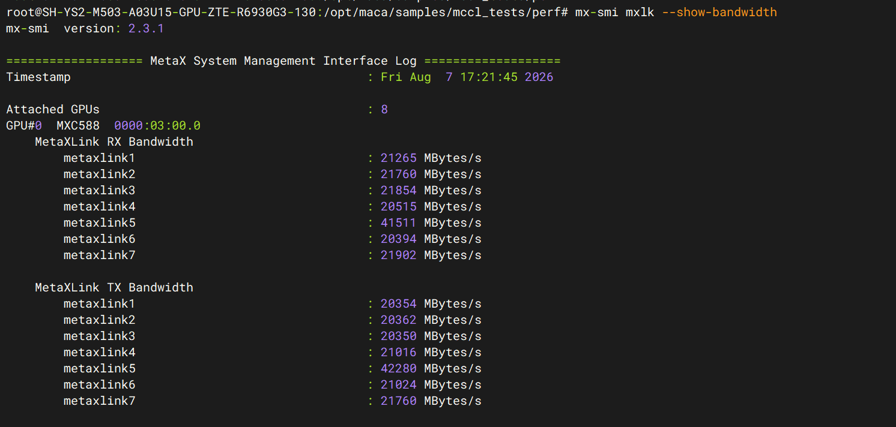
Task: Click the /opt/maca/samples/mccl_tests/perf path
Action: [x=441, y=12]
